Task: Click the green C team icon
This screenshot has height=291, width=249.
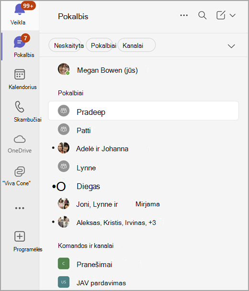Action: coord(64,263)
